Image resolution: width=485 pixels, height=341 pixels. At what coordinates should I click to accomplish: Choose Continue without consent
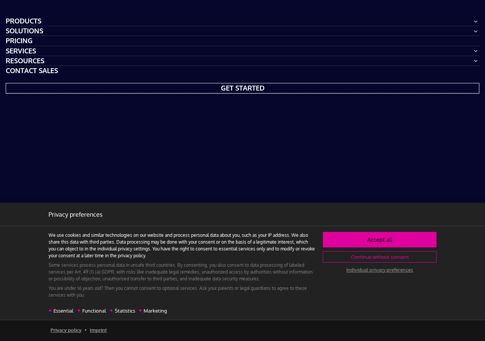[x=380, y=257]
